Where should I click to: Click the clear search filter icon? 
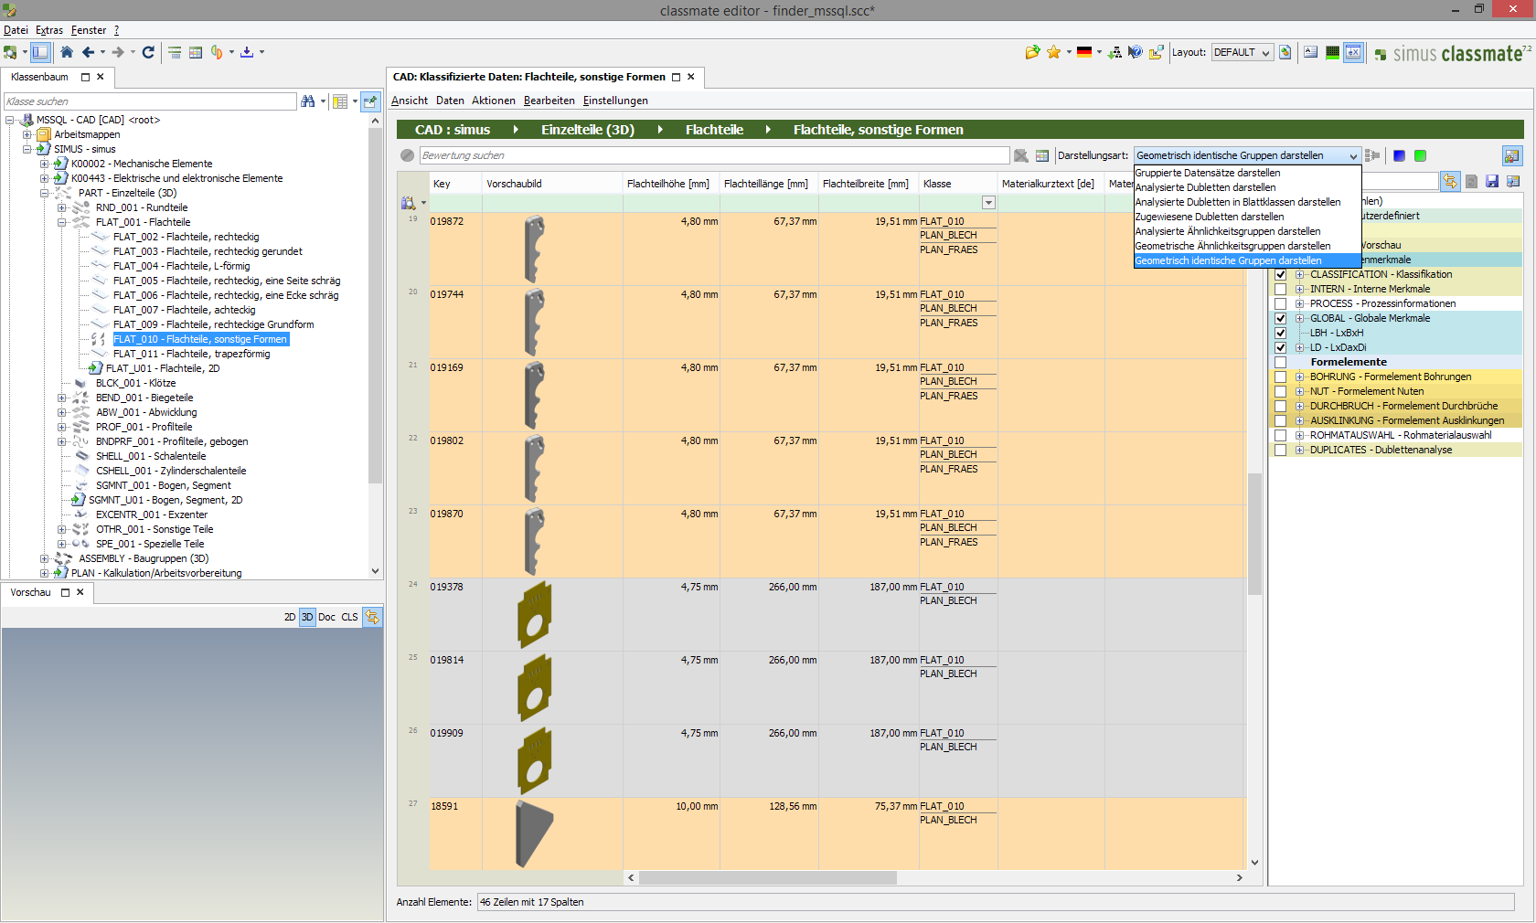1021,155
